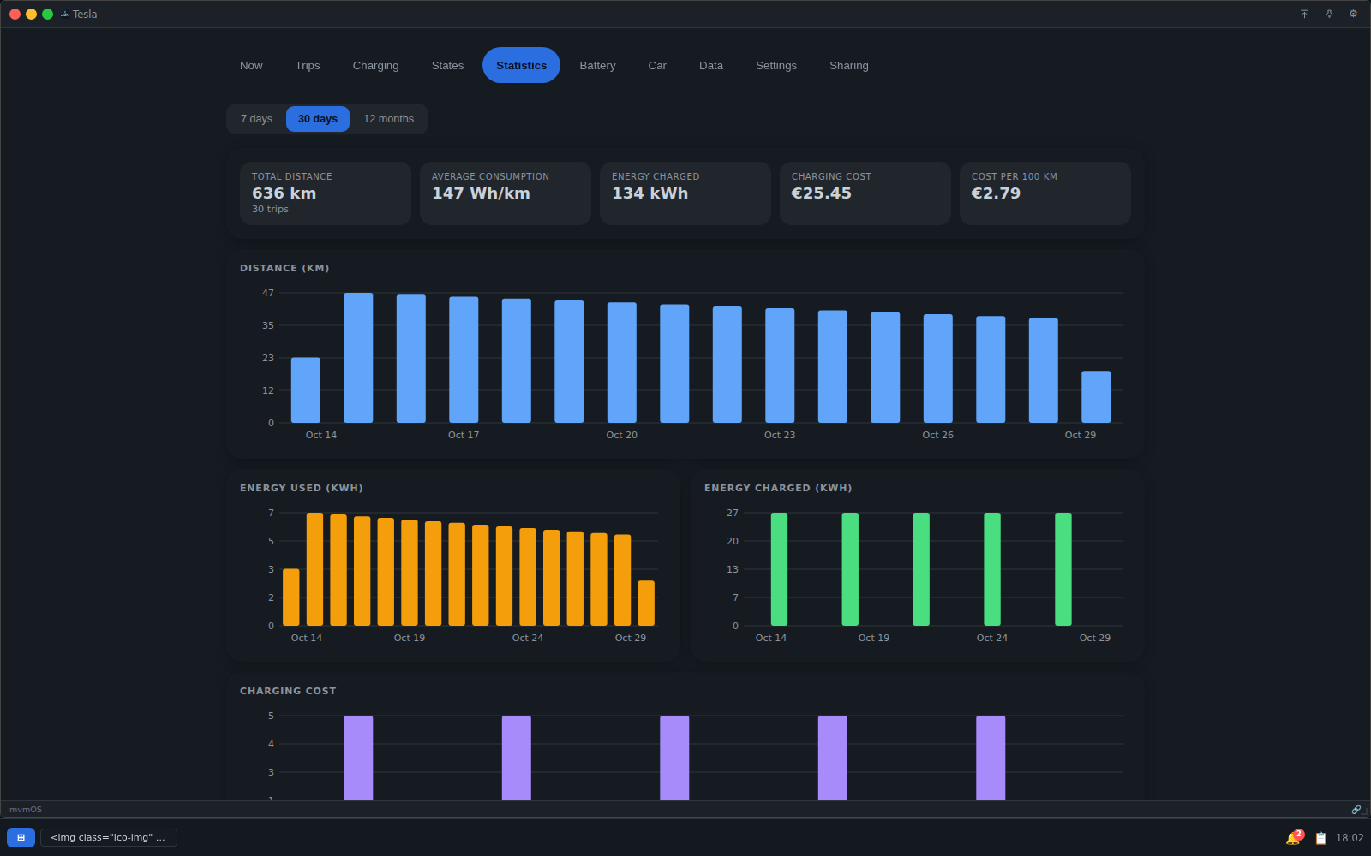Click the Energy Charged value 134 kWh
Image resolution: width=1371 pixels, height=856 pixels.
click(650, 193)
